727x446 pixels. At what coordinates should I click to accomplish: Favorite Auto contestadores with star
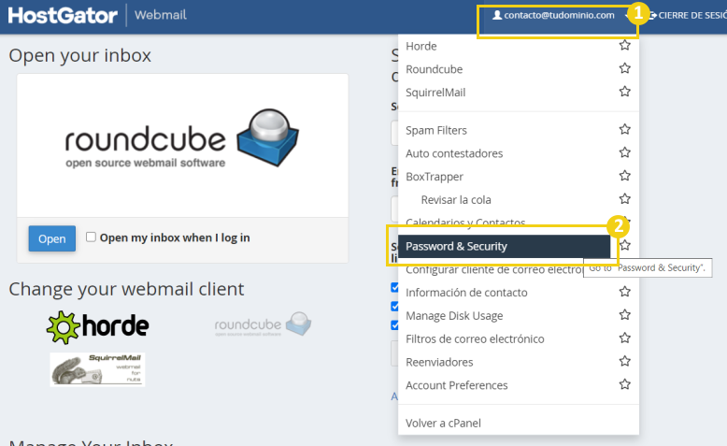[624, 152]
